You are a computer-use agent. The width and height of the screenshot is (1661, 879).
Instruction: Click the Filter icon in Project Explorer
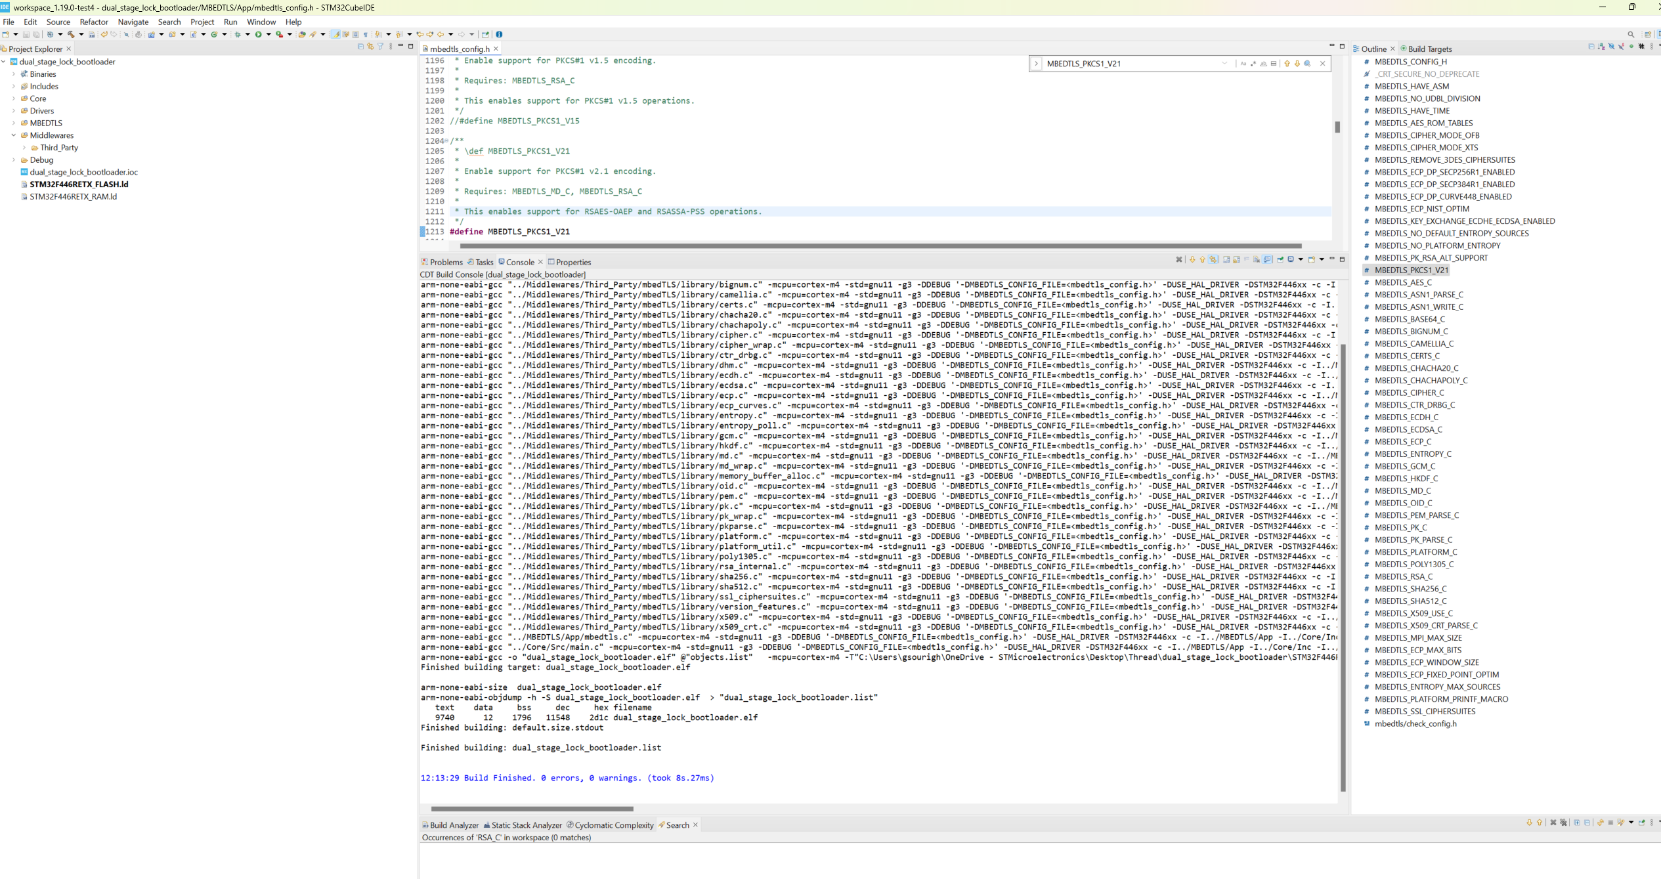[x=380, y=47]
